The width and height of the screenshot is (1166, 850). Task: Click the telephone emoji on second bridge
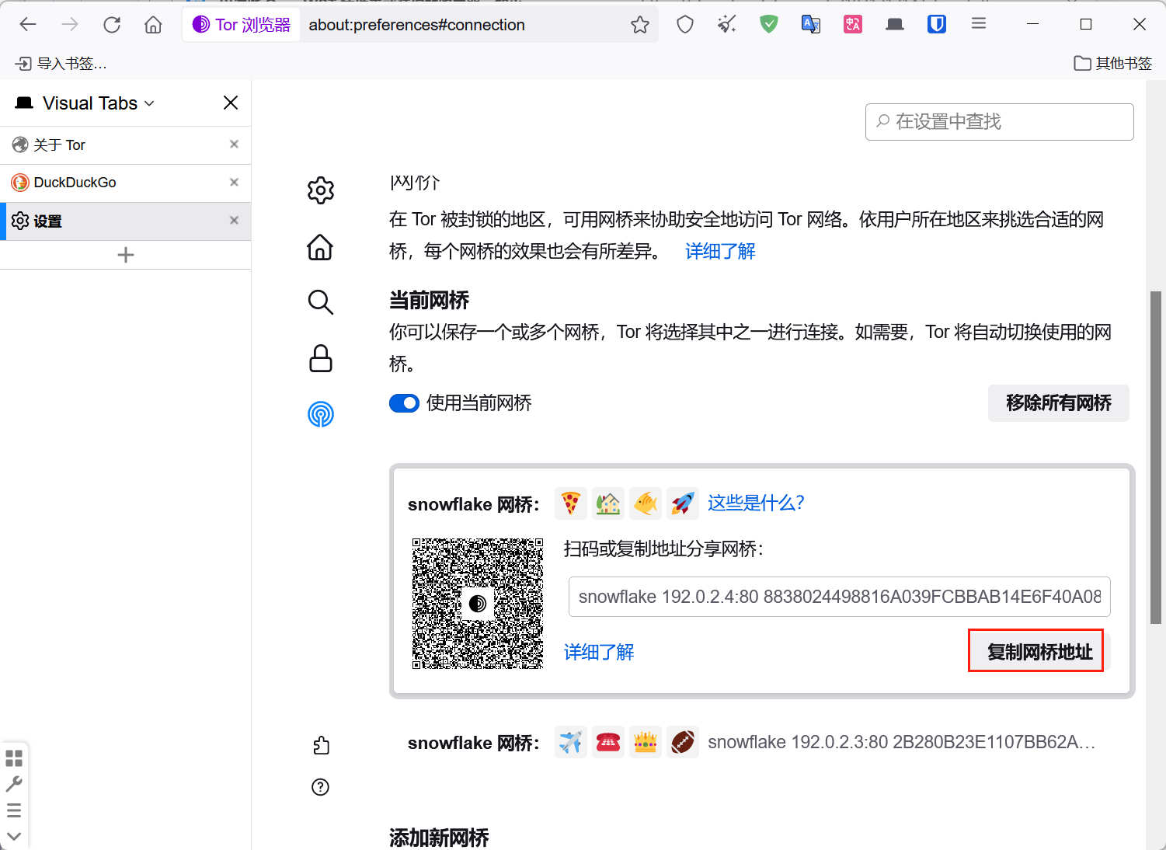(608, 742)
